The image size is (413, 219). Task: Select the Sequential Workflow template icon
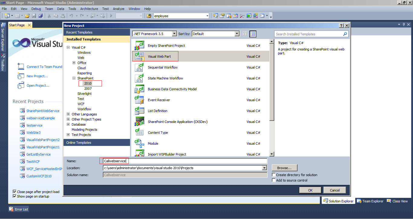tap(139, 67)
